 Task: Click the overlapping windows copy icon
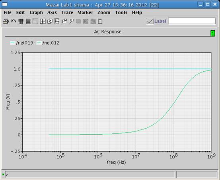(x=50, y=22)
